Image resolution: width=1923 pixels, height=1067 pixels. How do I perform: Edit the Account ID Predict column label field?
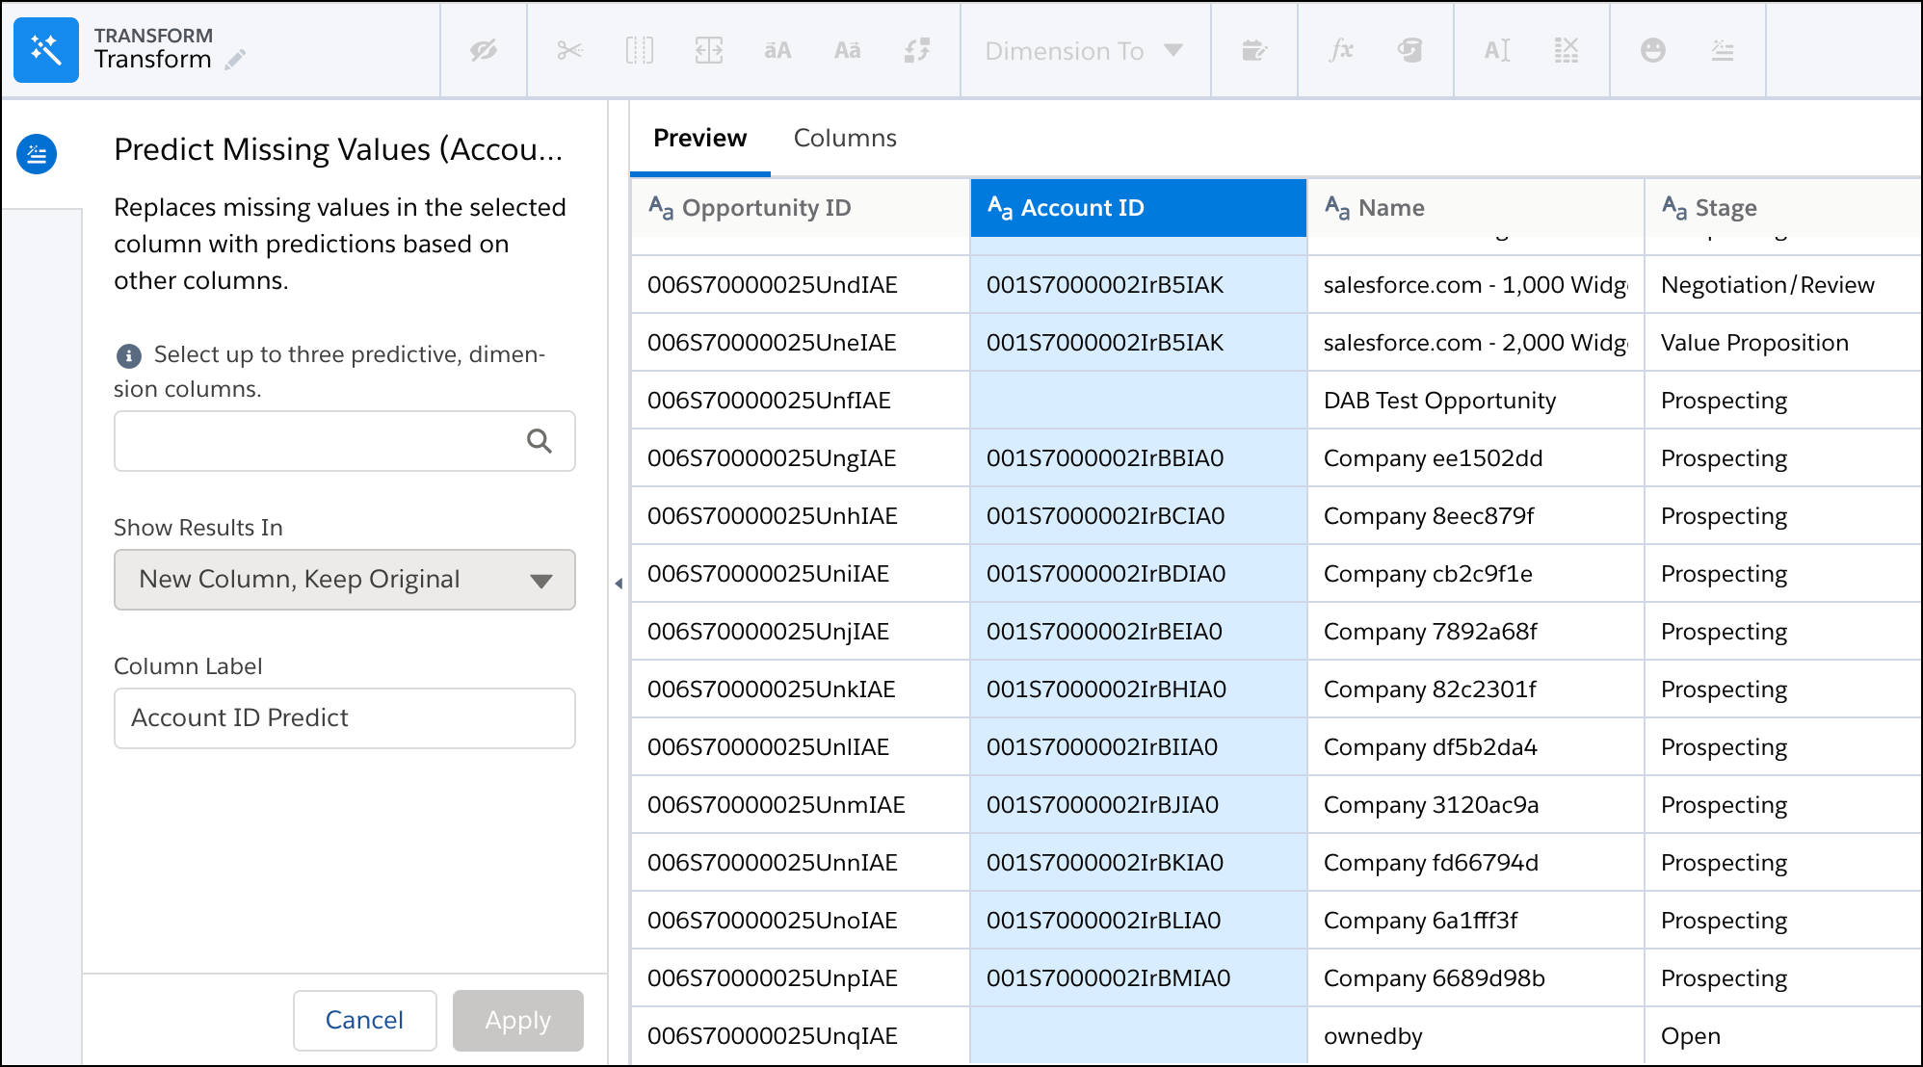click(344, 717)
